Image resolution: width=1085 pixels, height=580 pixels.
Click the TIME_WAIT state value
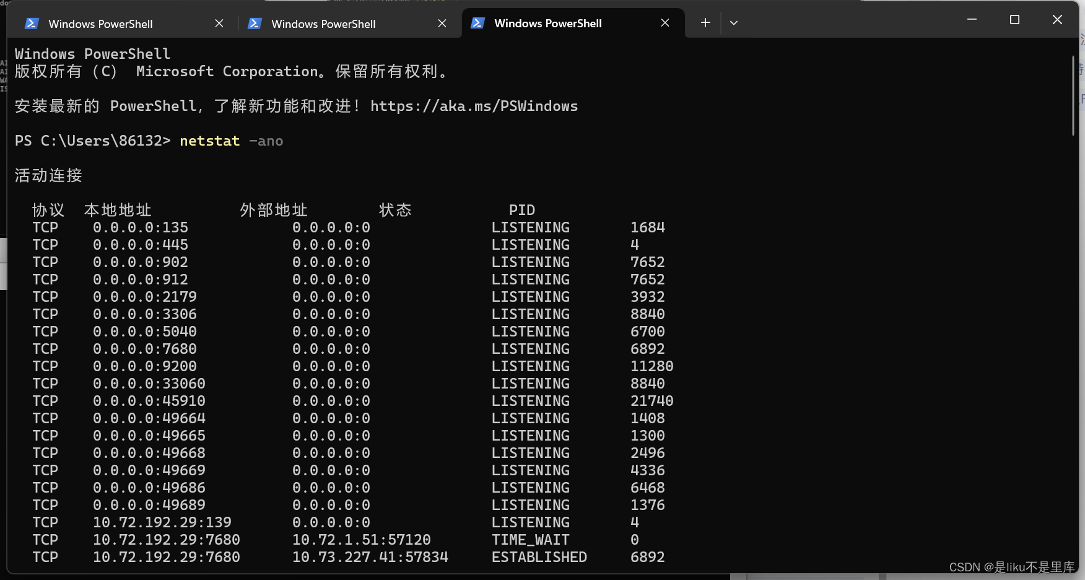[531, 540]
